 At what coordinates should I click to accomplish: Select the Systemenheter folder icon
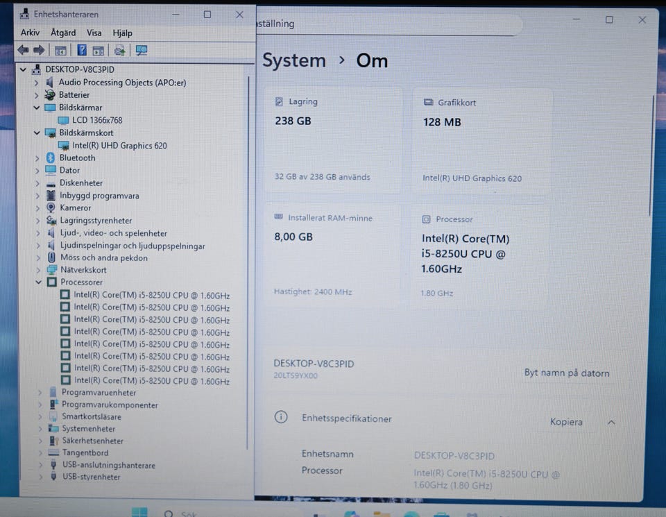[x=53, y=428]
